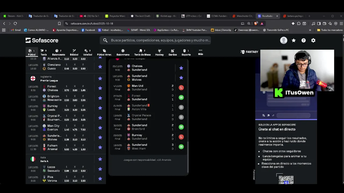
Task: Open Brave playlist music note icon
Action: pyautogui.click(x=313, y=24)
